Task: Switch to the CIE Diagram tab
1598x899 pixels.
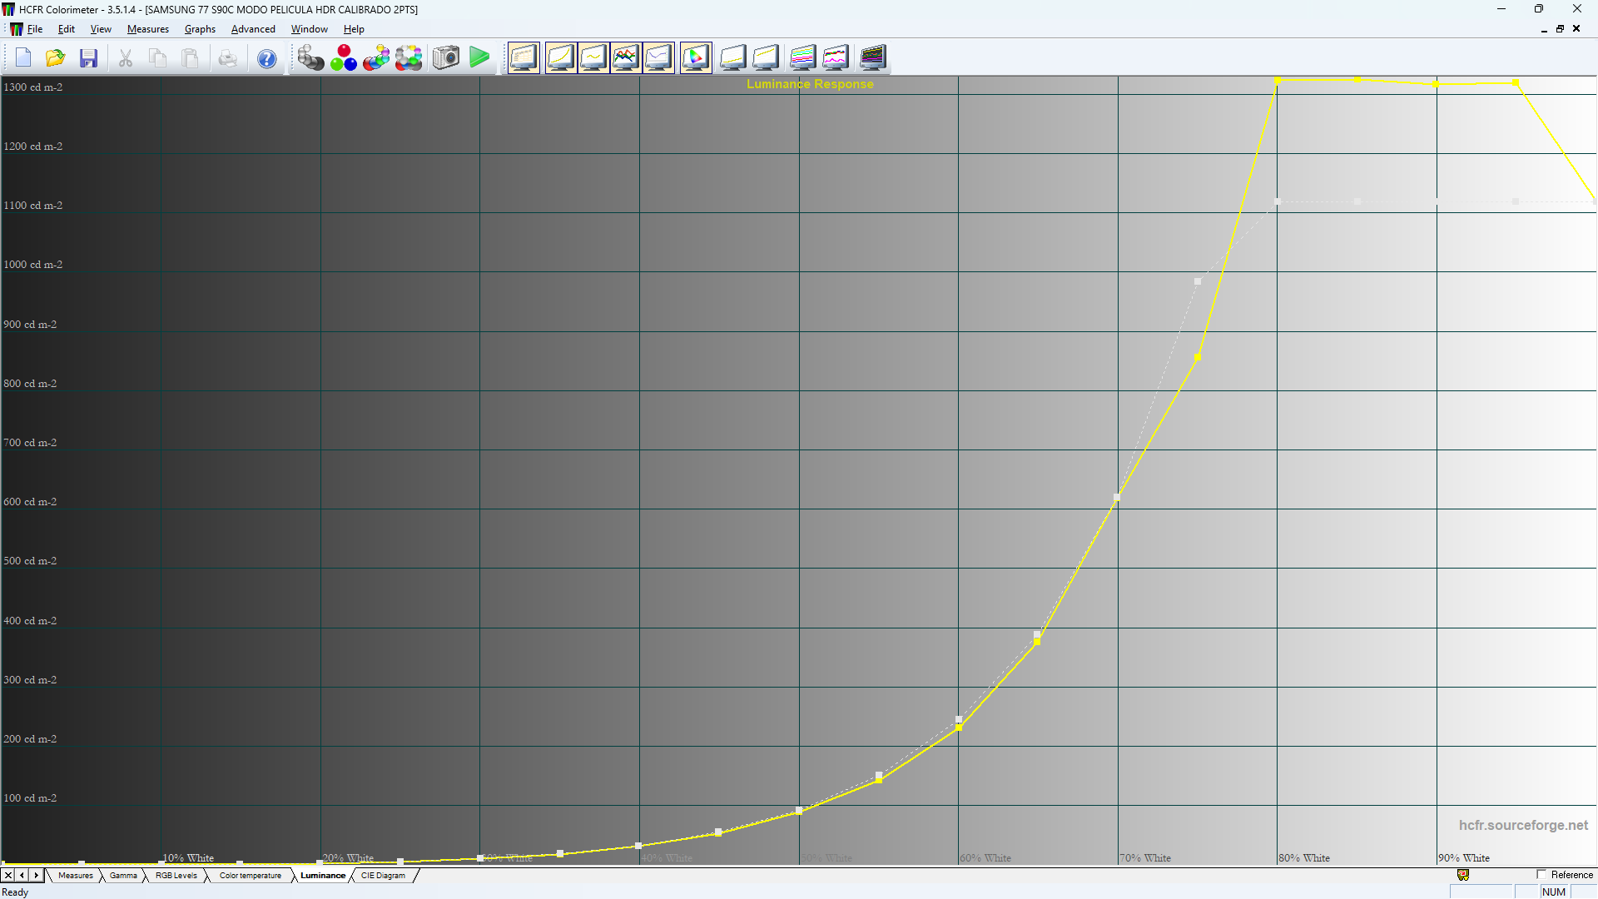Action: pyautogui.click(x=382, y=875)
